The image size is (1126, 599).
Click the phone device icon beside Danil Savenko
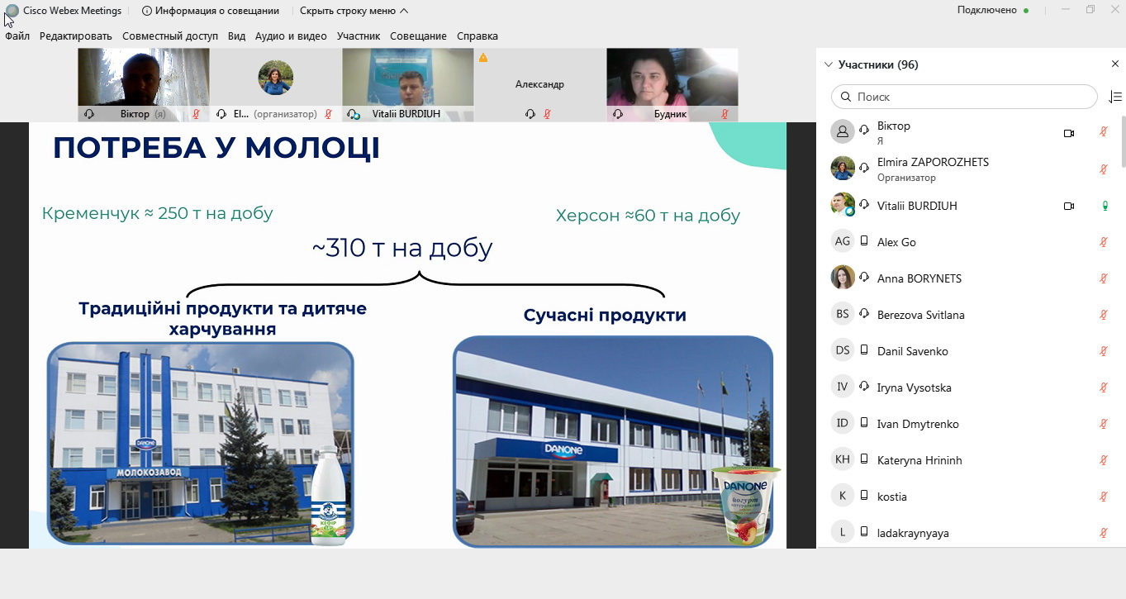pyautogui.click(x=864, y=351)
